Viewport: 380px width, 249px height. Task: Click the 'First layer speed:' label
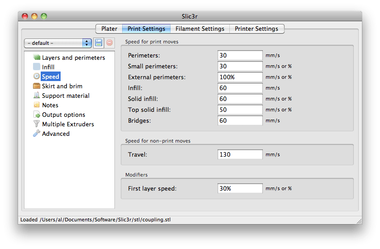click(152, 188)
